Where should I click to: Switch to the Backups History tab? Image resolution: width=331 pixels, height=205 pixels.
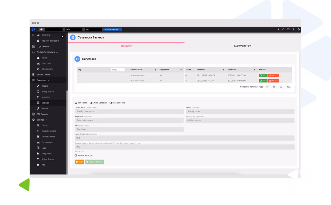click(x=242, y=46)
